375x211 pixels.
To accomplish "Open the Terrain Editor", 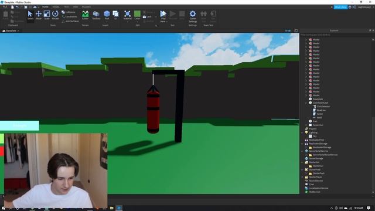I will tap(85, 15).
